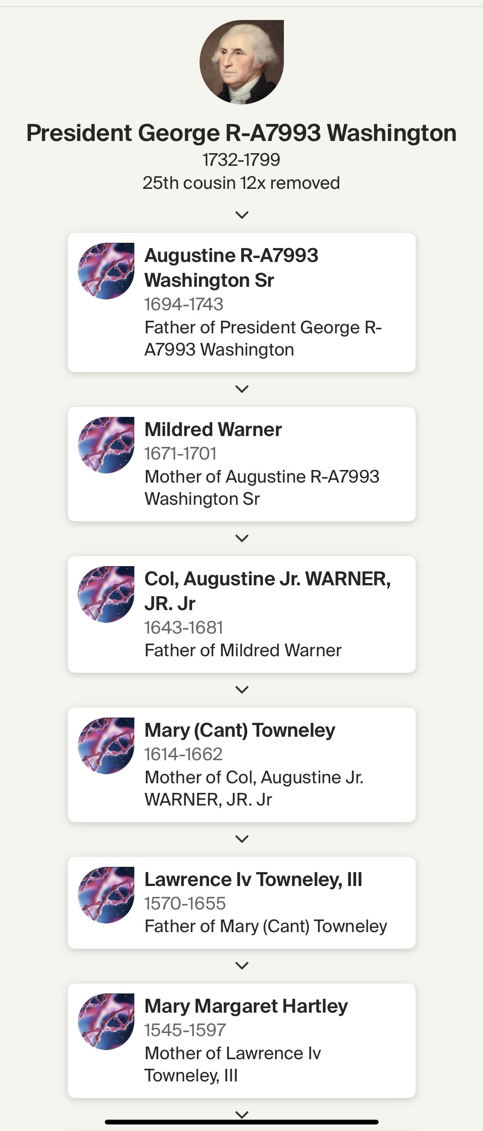Tap George Washington's portrait photo
The width and height of the screenshot is (483, 1131).
pyautogui.click(x=242, y=62)
